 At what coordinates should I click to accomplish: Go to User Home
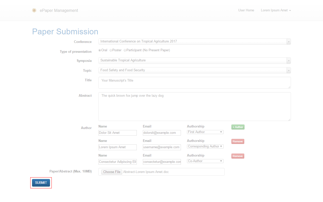click(x=246, y=10)
